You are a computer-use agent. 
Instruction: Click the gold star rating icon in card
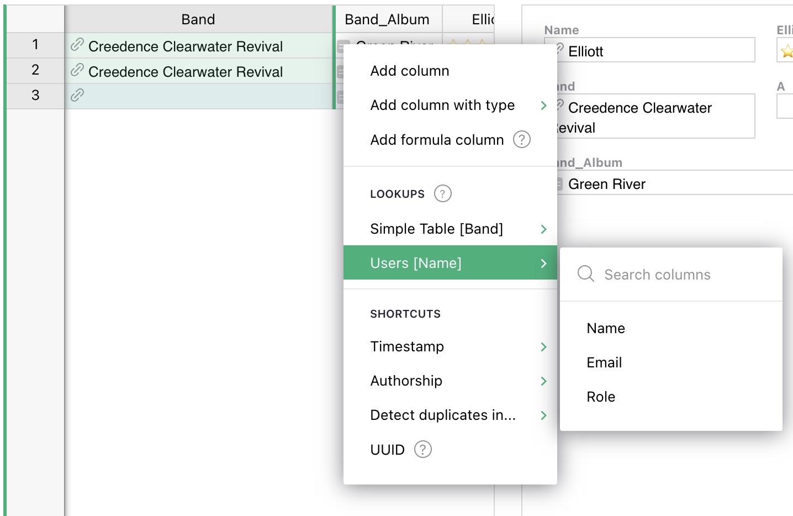coord(786,52)
